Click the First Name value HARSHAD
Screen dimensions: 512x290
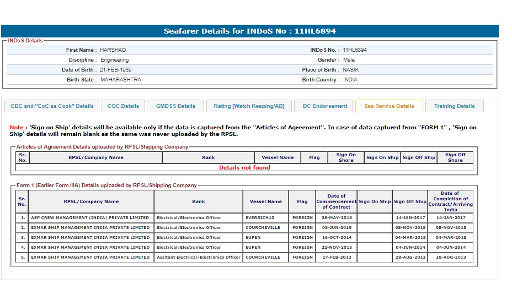[113, 50]
